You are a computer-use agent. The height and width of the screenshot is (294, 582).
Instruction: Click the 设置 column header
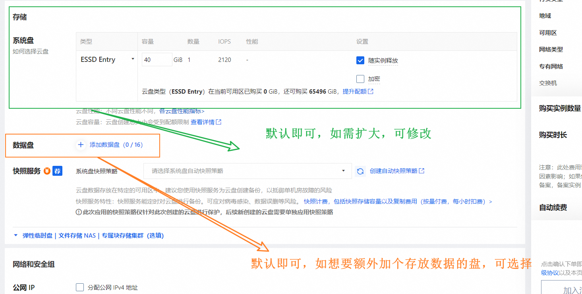362,41
